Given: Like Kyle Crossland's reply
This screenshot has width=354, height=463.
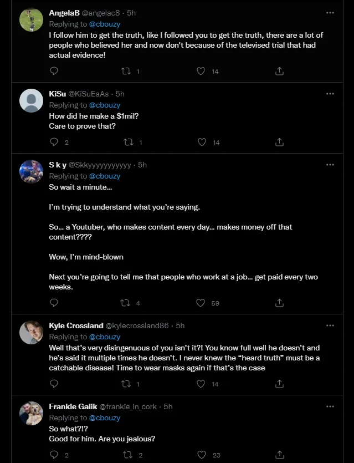Looking at the screenshot, I should click(x=201, y=384).
